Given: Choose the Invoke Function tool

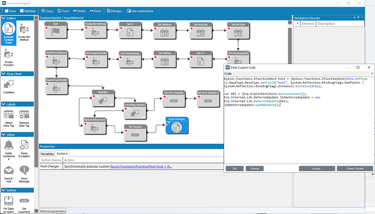Looking at the screenshot, I should 9,58.
